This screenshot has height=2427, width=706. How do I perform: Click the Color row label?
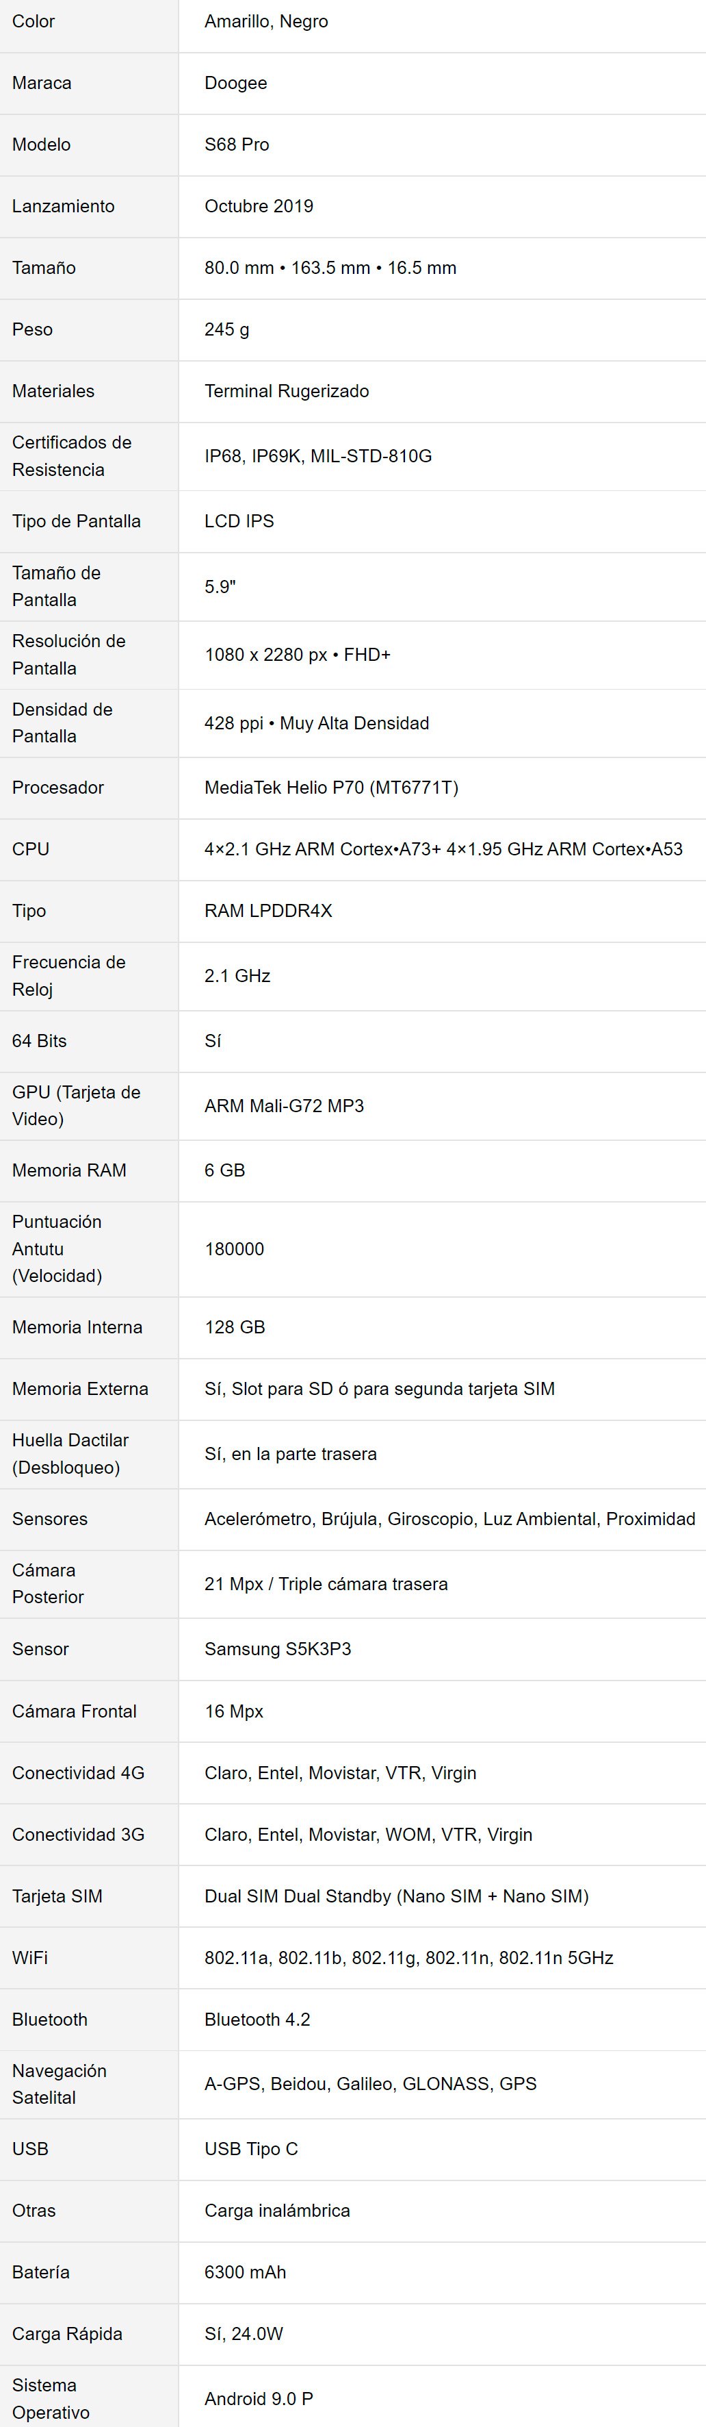[x=33, y=22]
